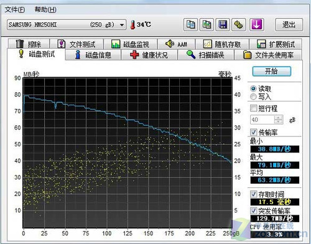Select the 写入 radio button
This screenshot has height=244, width=311.
[x=253, y=96]
